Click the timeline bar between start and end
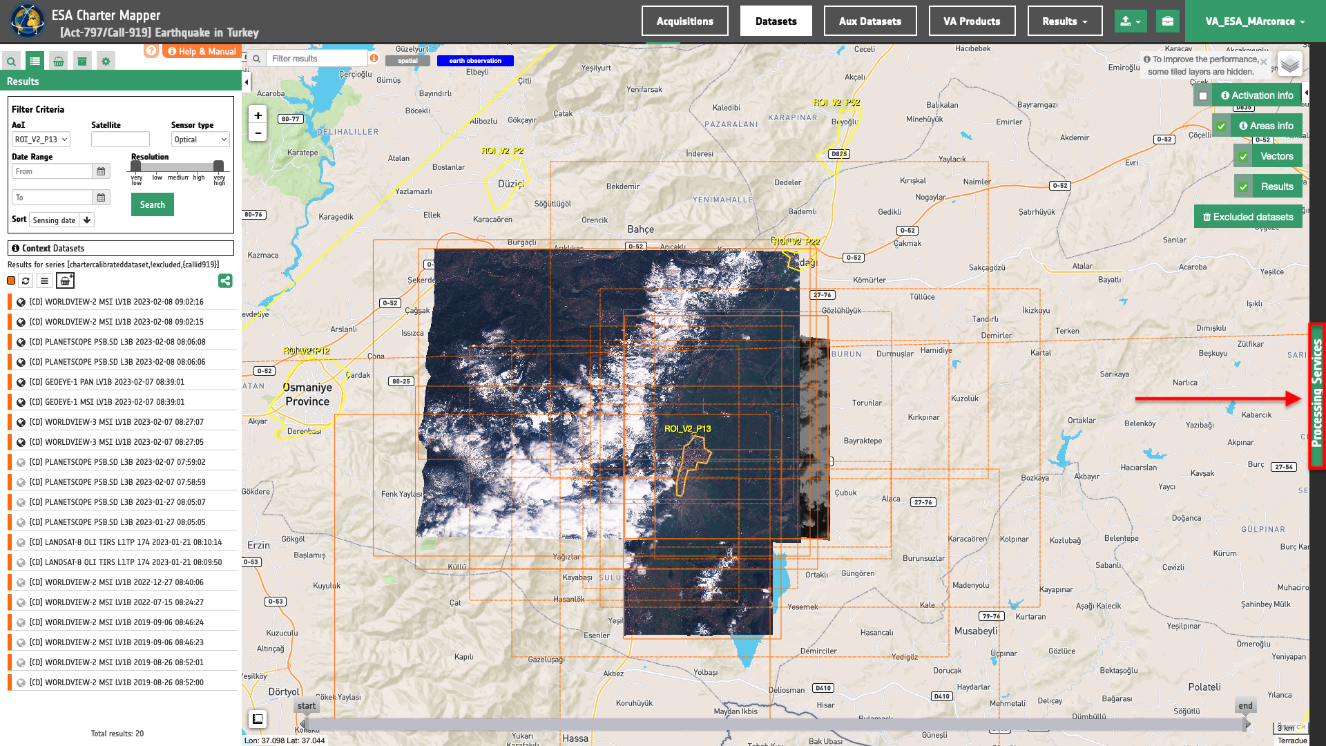The height and width of the screenshot is (746, 1326). (x=776, y=725)
